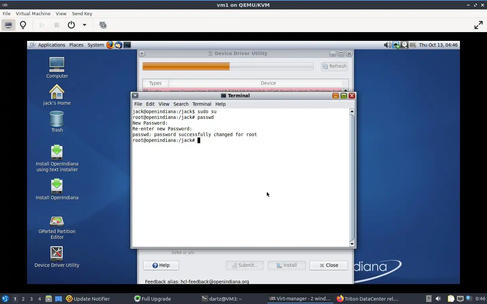Image resolution: width=487 pixels, height=304 pixels.
Task: Click the Types column header
Action: pyautogui.click(x=155, y=83)
